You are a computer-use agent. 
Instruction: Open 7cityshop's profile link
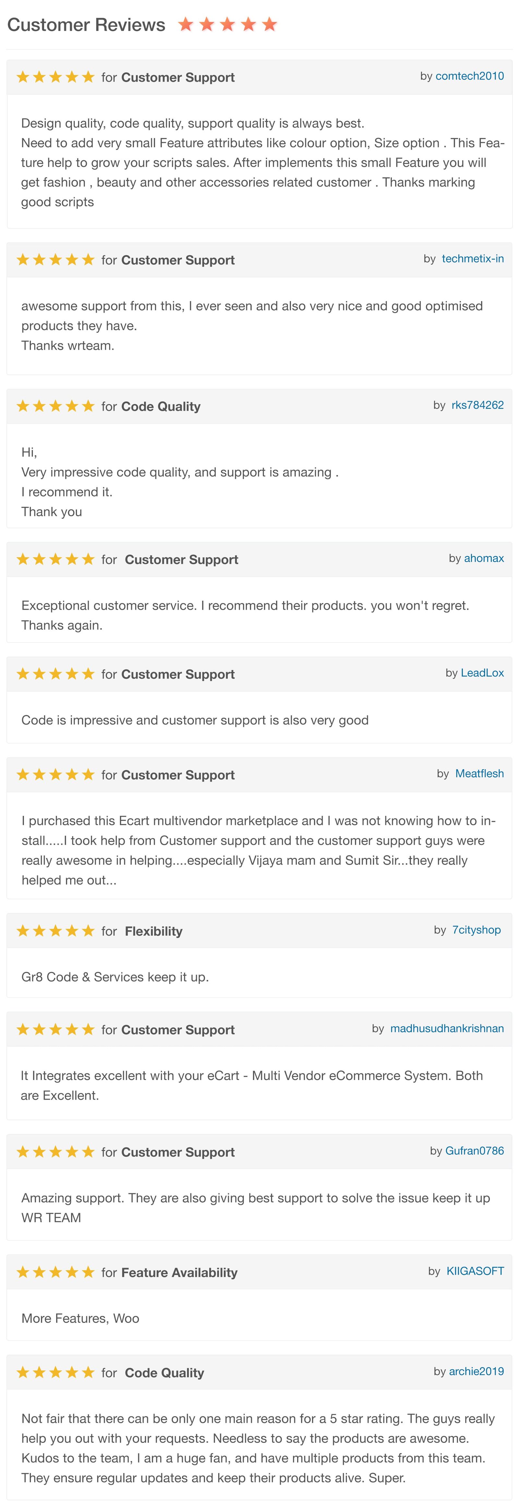point(476,930)
